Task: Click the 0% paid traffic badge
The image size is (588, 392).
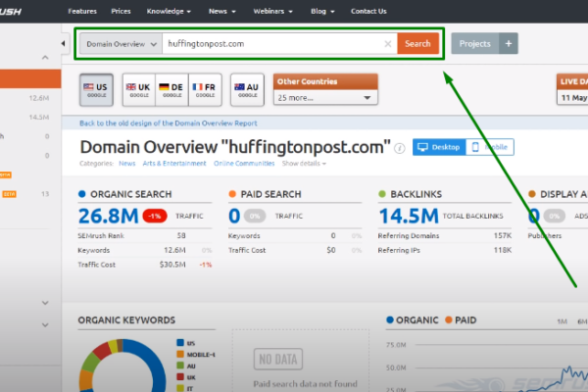Action: (x=255, y=216)
